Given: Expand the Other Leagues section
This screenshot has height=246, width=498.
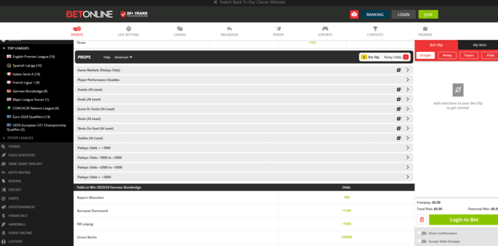Looking at the screenshot, I should 18,137.
